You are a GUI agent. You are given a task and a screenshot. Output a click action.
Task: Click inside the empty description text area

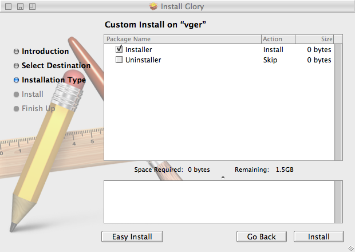[x=218, y=202]
